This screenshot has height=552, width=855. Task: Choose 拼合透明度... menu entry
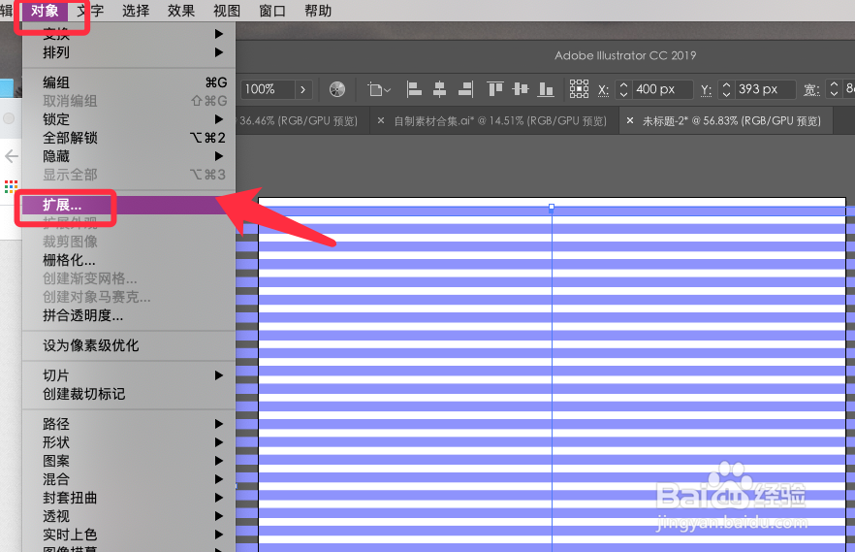(x=129, y=315)
